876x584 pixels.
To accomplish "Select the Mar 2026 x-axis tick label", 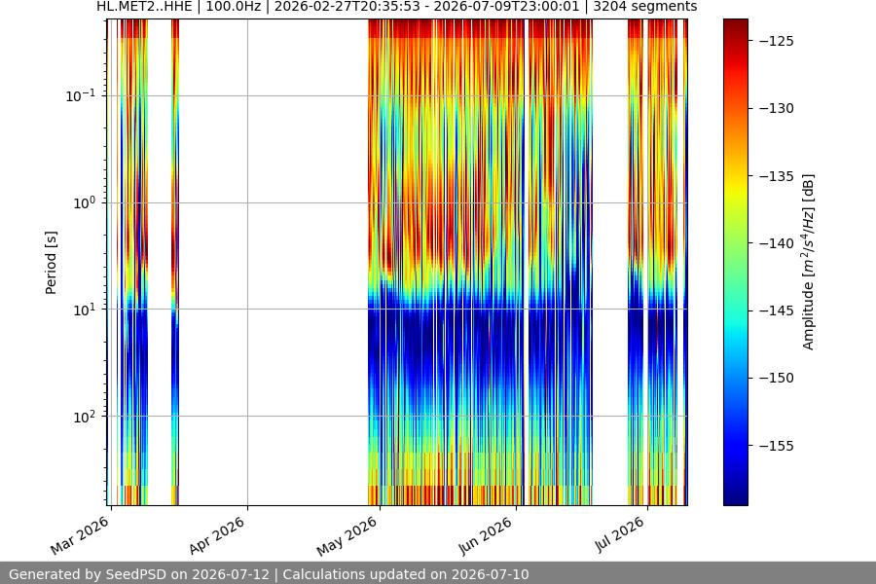I will tap(80, 536).
